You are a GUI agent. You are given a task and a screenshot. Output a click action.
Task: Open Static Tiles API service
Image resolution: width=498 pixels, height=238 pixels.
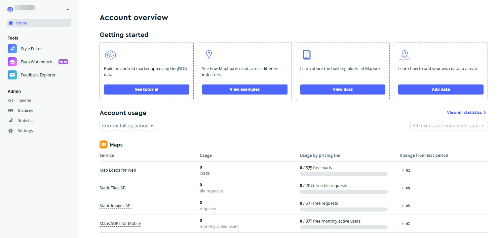[x=113, y=188]
